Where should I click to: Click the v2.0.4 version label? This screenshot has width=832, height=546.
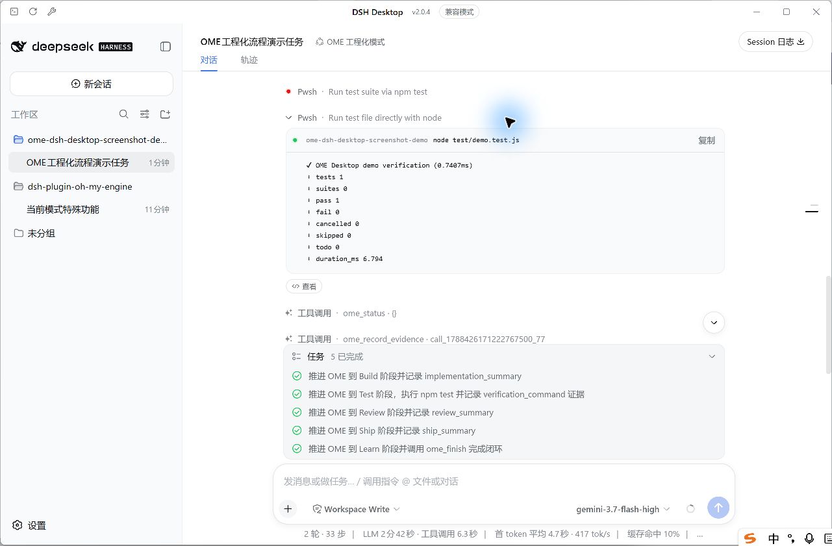[x=421, y=12]
